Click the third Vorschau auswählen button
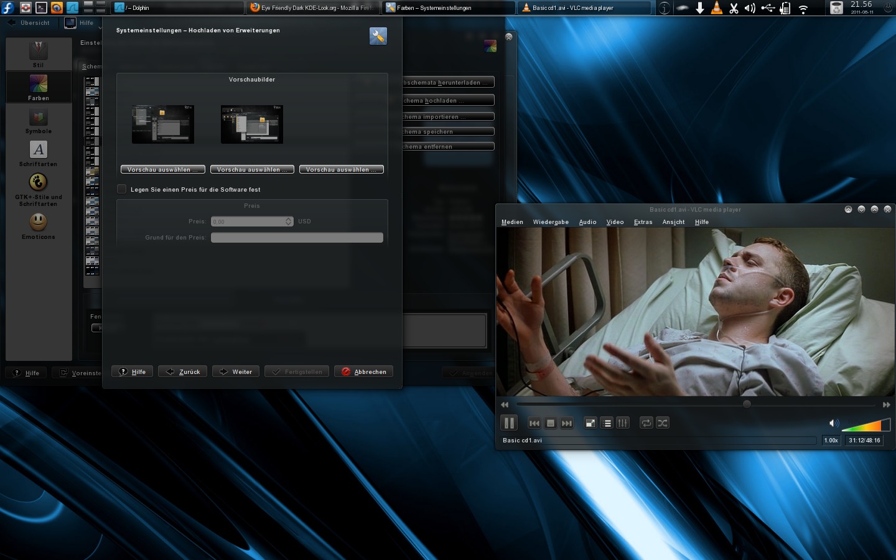 342,169
